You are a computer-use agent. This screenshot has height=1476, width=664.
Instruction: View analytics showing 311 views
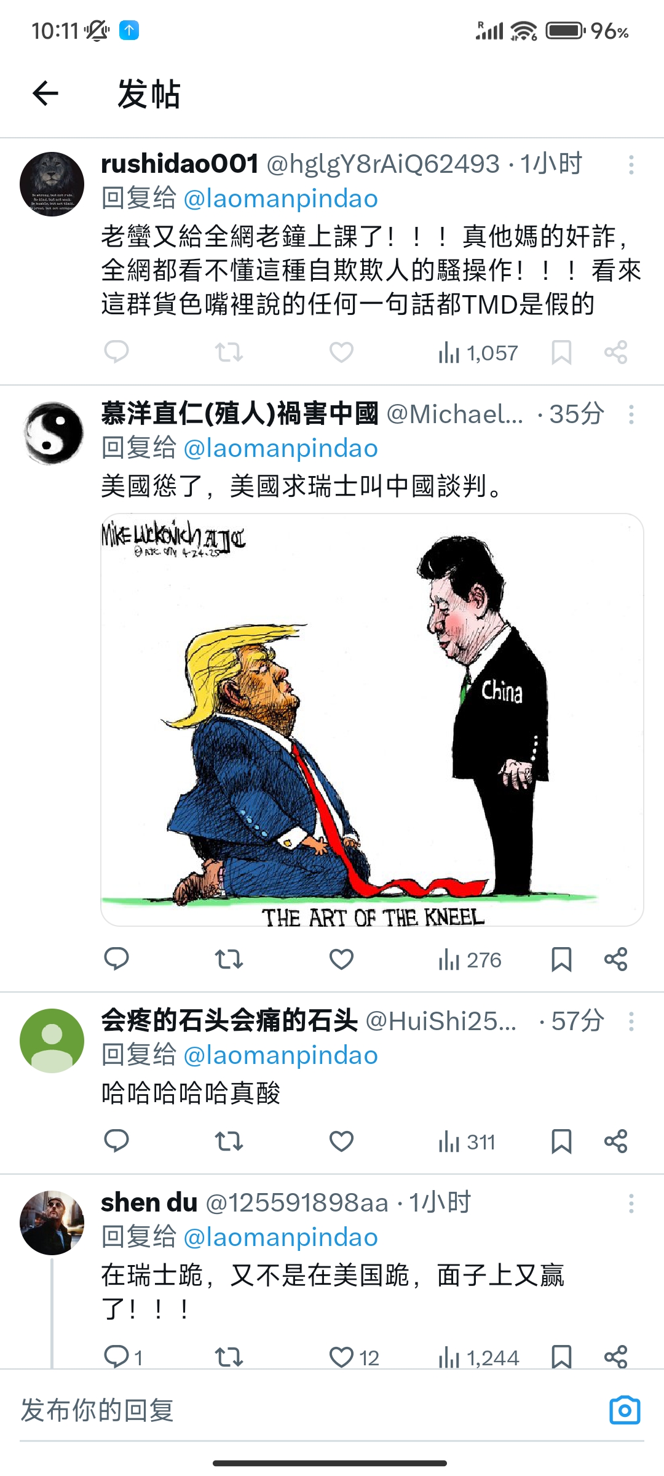pos(467,1142)
